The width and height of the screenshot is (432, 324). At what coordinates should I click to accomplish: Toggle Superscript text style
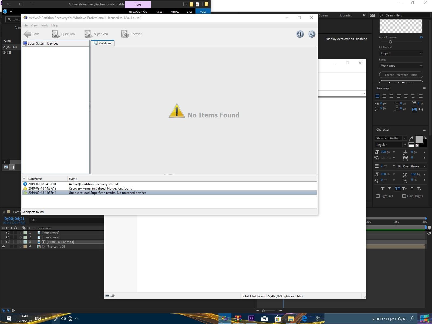412,189
